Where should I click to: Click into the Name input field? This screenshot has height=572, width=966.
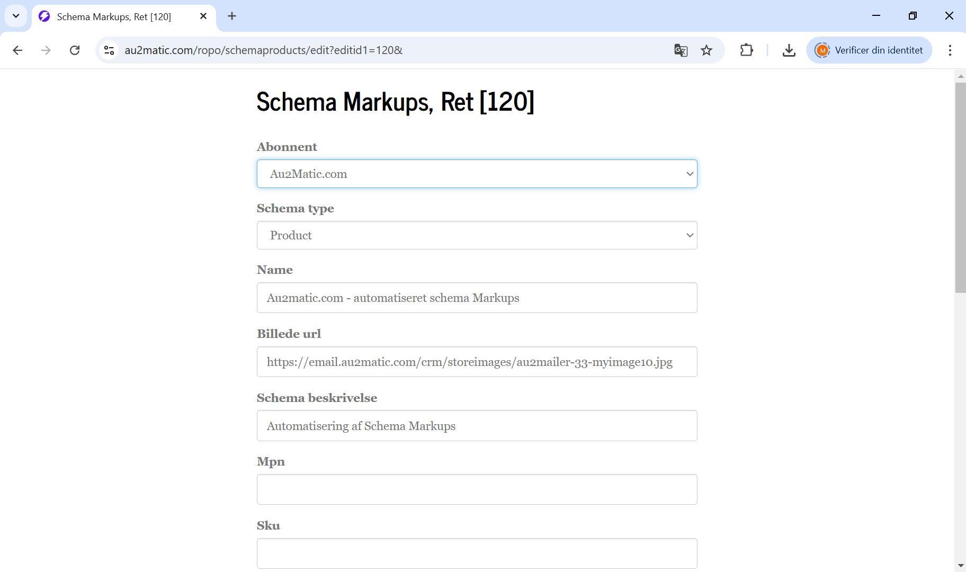pos(477,298)
